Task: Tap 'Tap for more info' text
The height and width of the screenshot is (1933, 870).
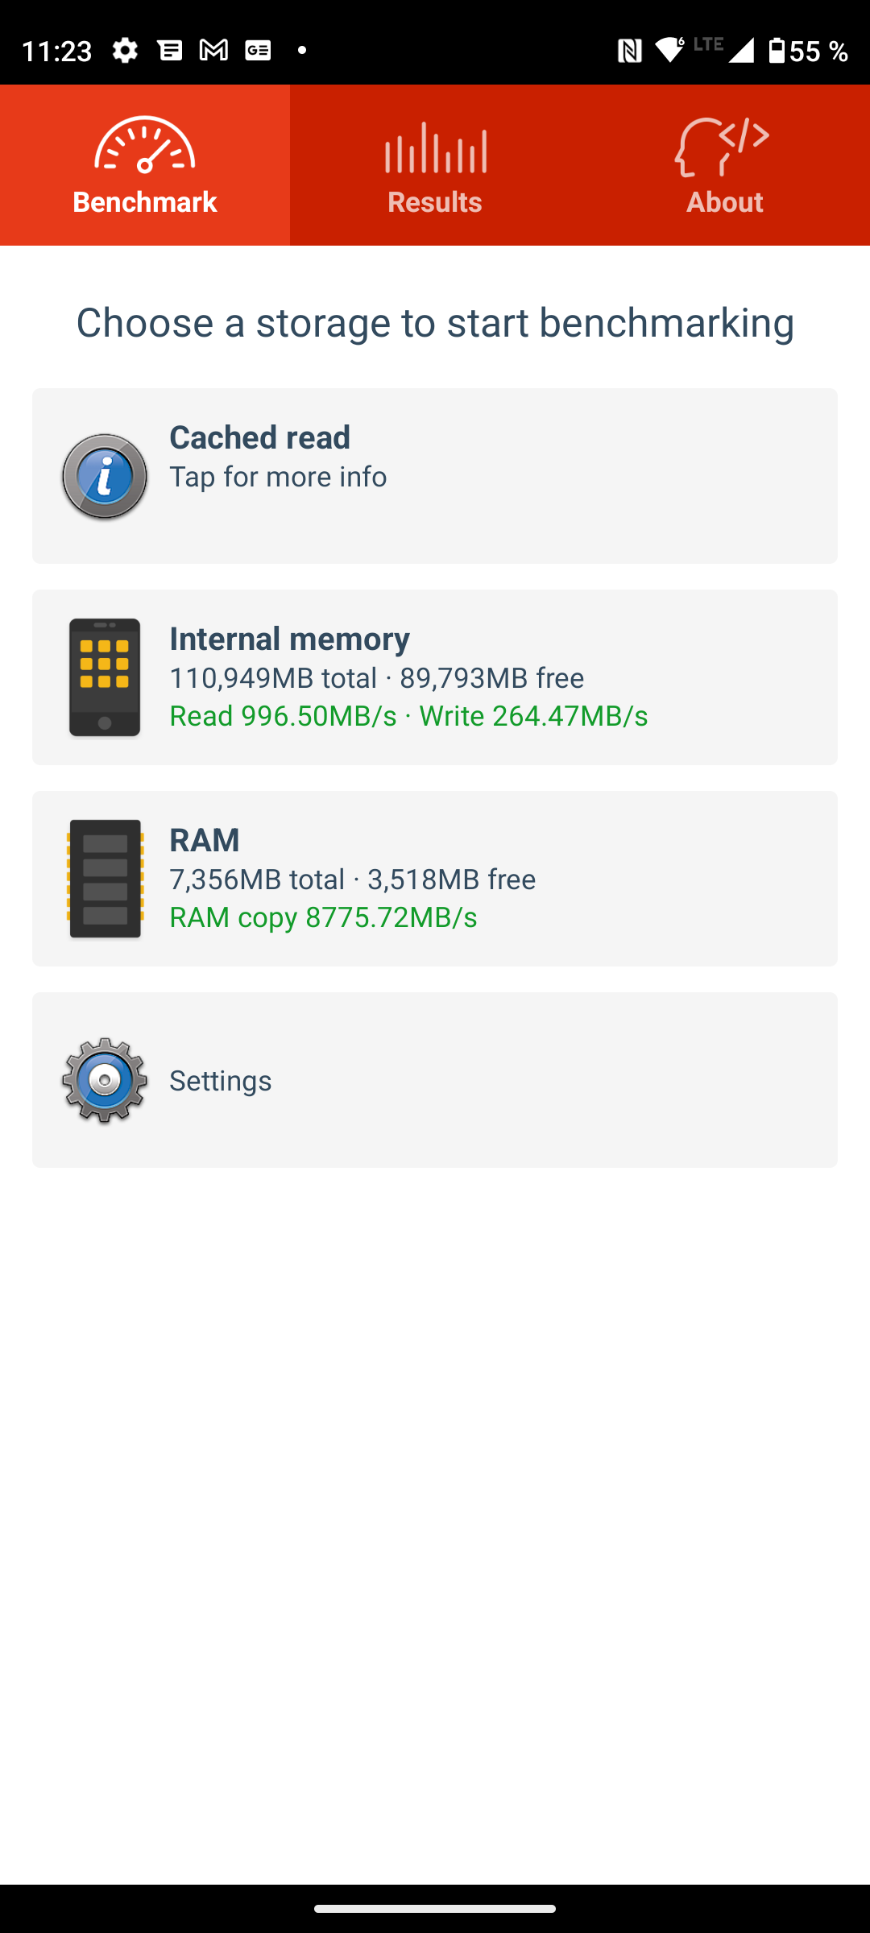Action: point(278,477)
